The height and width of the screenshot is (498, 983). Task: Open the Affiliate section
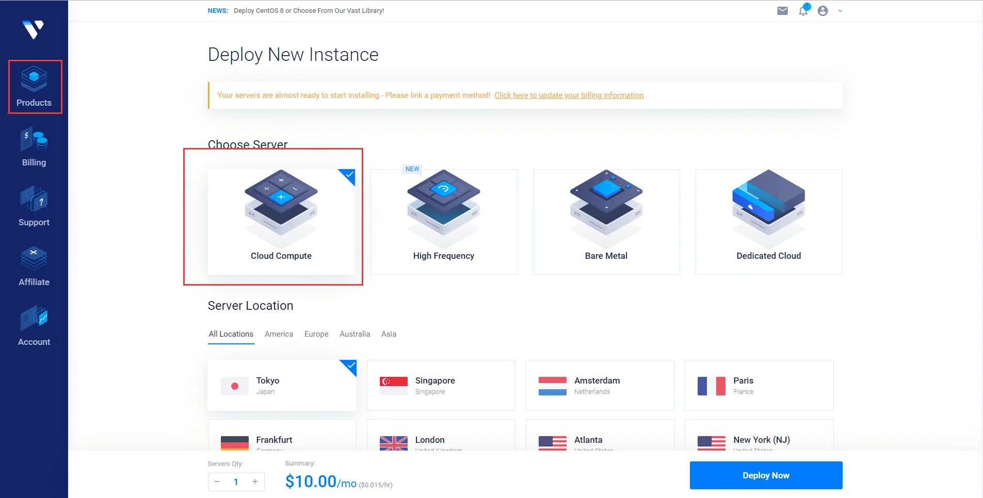click(x=34, y=267)
